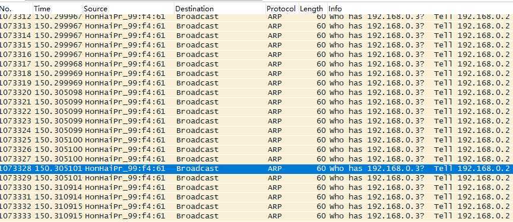Click the length value 60 in packet 1073323

point(321,120)
